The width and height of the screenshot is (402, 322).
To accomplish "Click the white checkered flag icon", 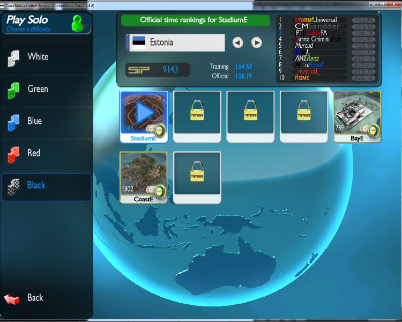I will pos(13,58).
